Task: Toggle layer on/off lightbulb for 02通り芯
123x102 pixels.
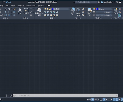Action: (45, 9)
